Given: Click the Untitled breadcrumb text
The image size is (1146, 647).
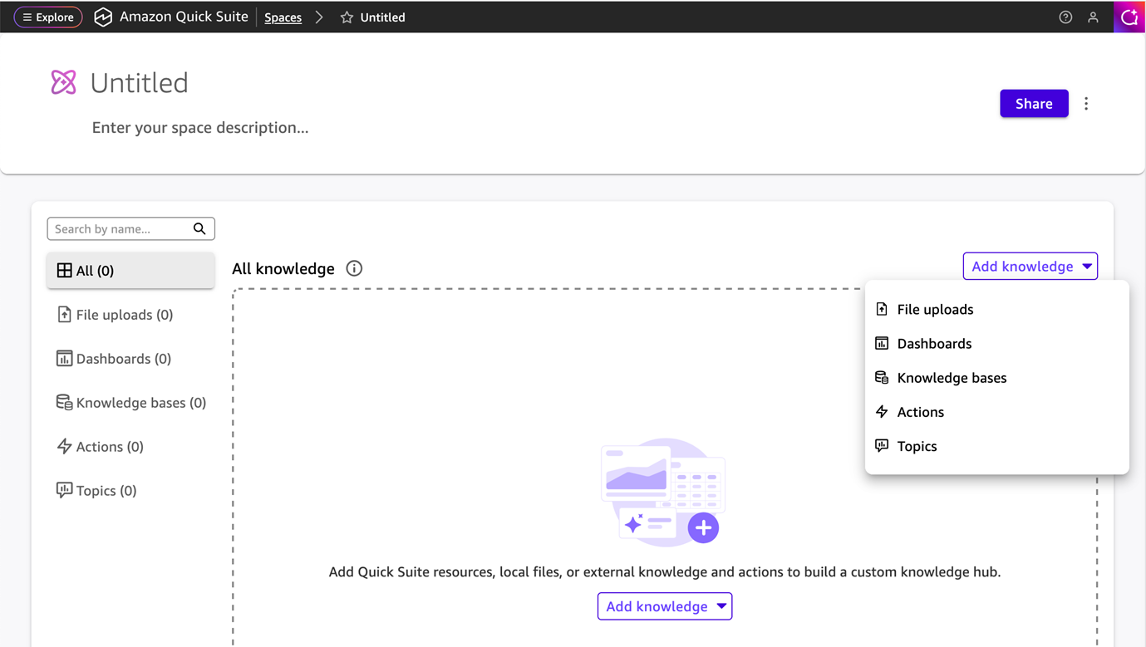Looking at the screenshot, I should coord(383,17).
